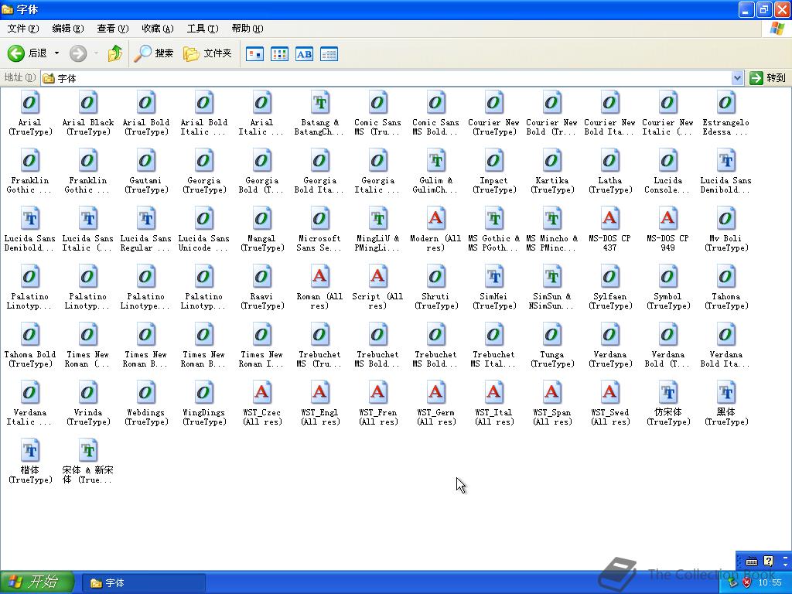Select the Estrangelo Edessa font icon
This screenshot has width=792, height=594.
(725, 103)
